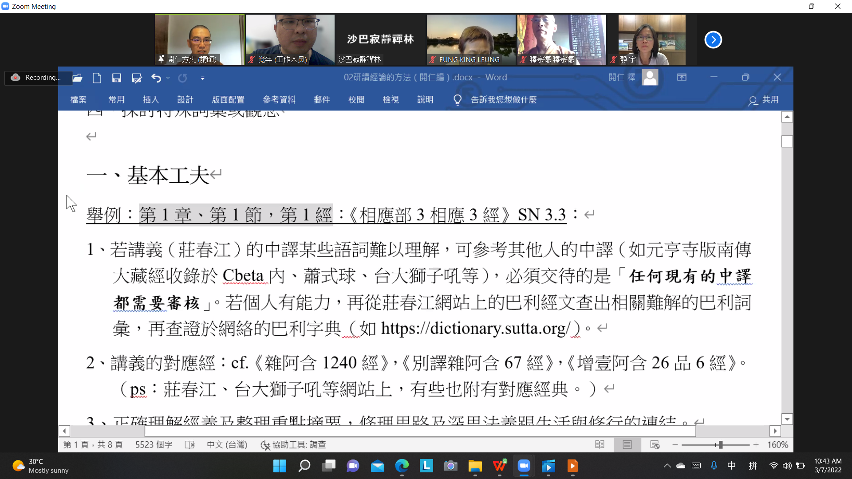This screenshot has width=852, height=479.
Task: Click the Undo arrow icon
Action: 156,78
